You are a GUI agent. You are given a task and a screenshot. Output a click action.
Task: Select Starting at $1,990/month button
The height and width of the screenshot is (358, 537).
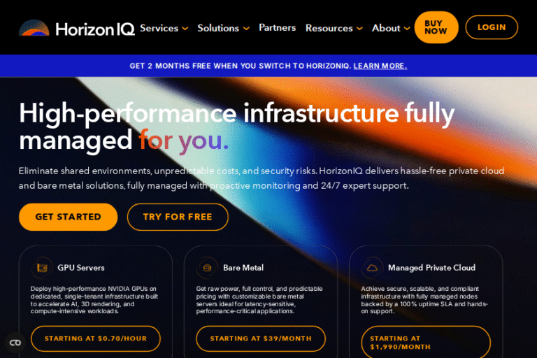point(426,342)
